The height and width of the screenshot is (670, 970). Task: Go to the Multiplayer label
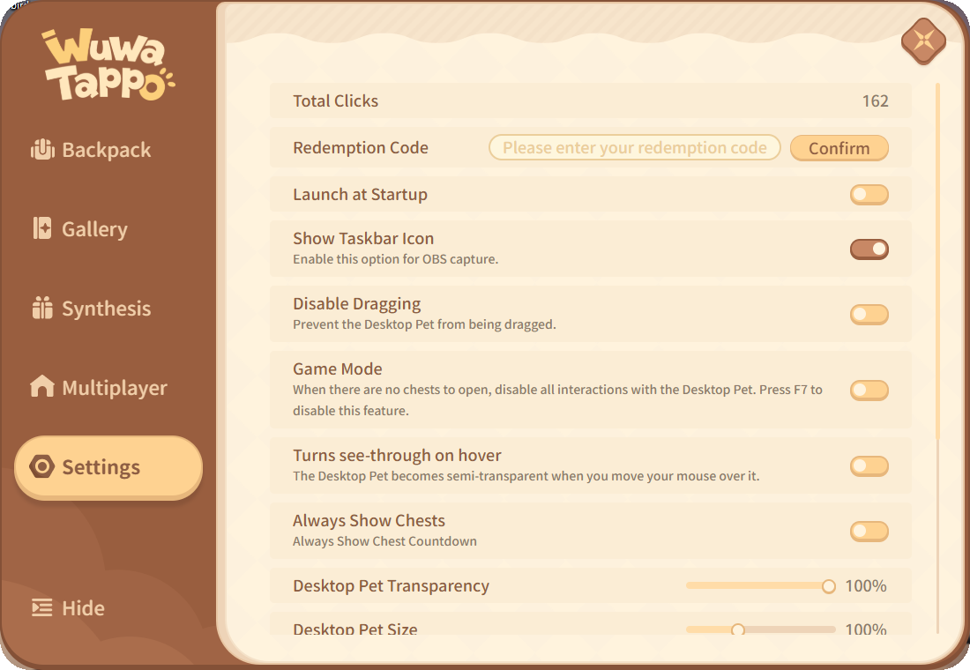tap(115, 387)
